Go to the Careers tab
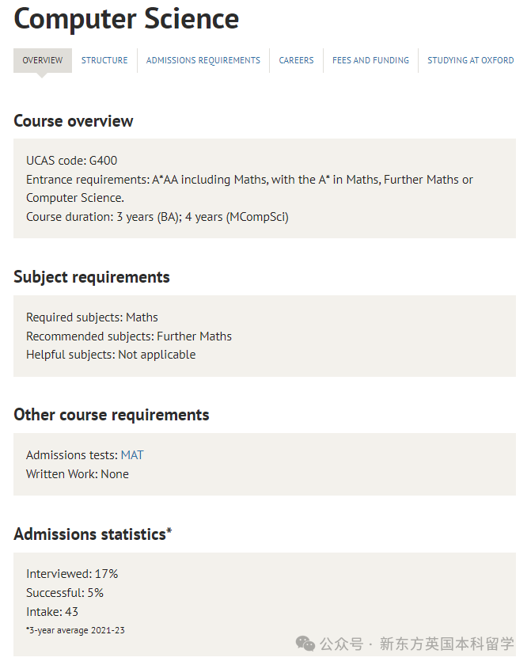Screen dimensions: 531x665 coord(296,60)
